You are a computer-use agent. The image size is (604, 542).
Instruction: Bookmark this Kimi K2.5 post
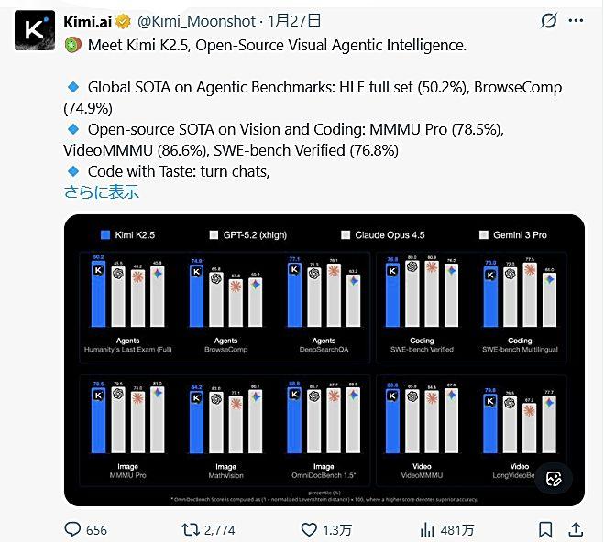tap(545, 528)
